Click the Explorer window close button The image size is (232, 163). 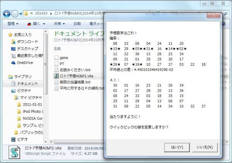(x=223, y=3)
